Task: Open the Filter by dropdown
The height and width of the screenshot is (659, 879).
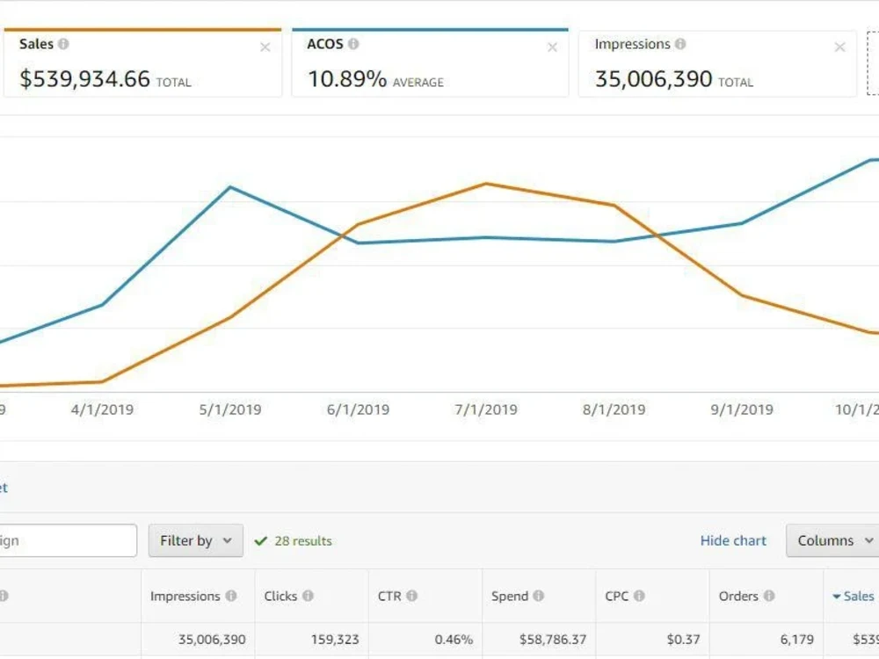Action: [196, 540]
